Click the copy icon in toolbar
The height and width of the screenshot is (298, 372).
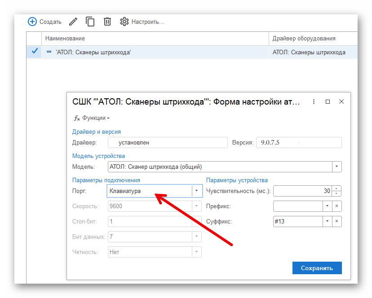click(x=90, y=22)
